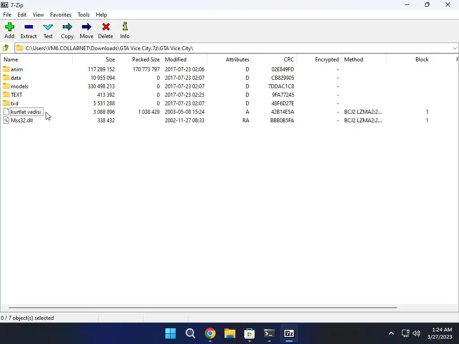Open the Edit menu
459x344 pixels.
pos(22,15)
